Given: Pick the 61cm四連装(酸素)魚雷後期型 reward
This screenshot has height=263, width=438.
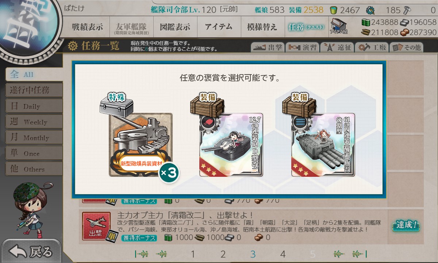Looking at the screenshot, I should tap(323, 145).
